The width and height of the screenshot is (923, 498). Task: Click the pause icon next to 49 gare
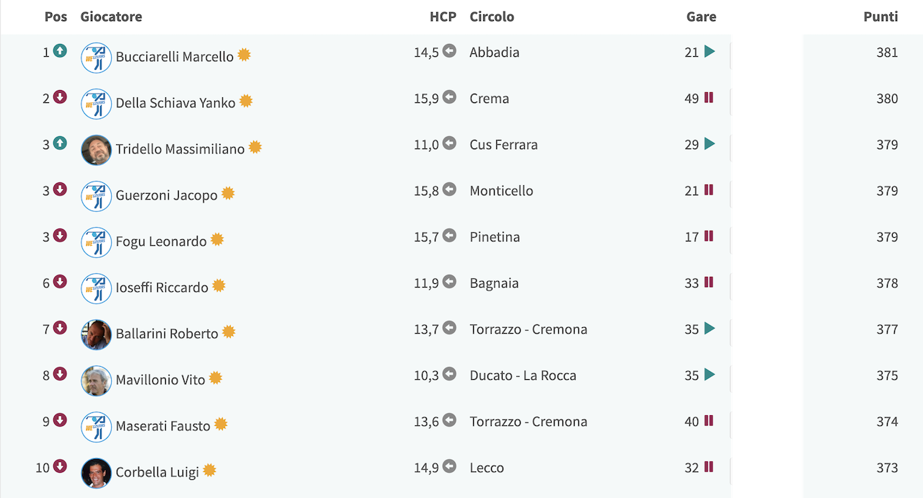point(709,97)
